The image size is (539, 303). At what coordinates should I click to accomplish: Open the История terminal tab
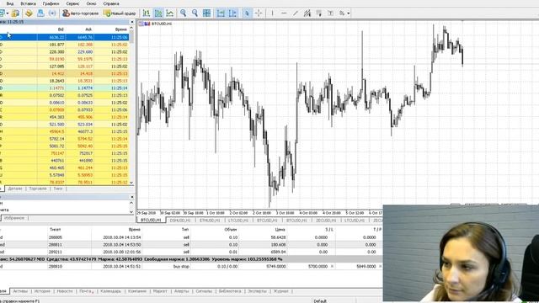pyautogui.click(x=42, y=291)
